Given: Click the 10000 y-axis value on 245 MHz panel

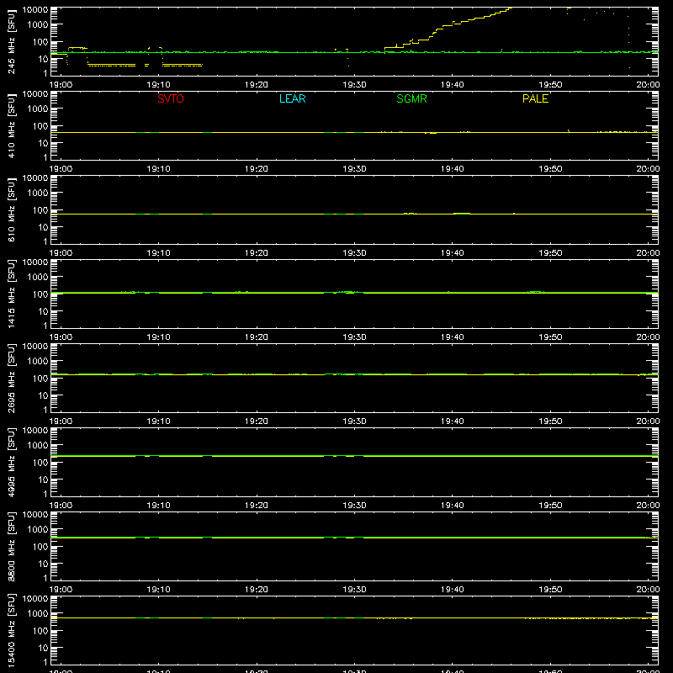Looking at the screenshot, I should tap(35, 9).
